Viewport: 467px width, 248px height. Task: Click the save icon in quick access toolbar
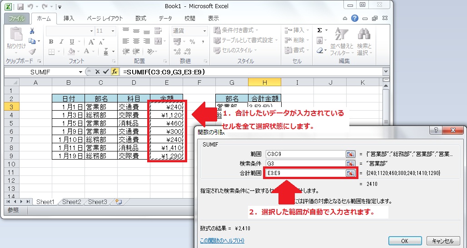(20, 6)
